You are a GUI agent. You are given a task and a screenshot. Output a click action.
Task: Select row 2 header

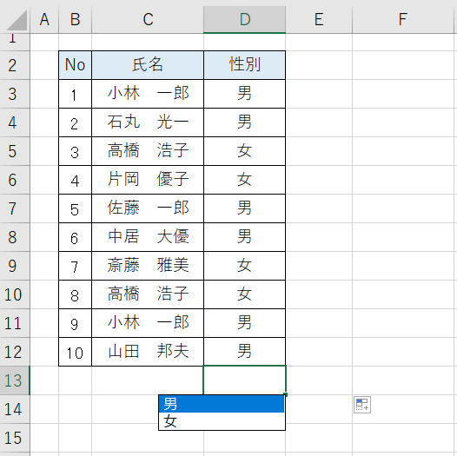(15, 65)
